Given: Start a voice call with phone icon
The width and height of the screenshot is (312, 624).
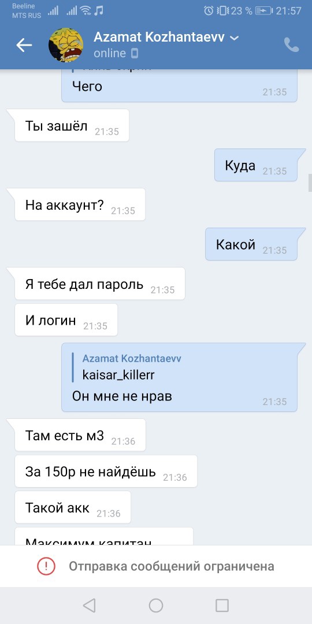Looking at the screenshot, I should click(291, 44).
